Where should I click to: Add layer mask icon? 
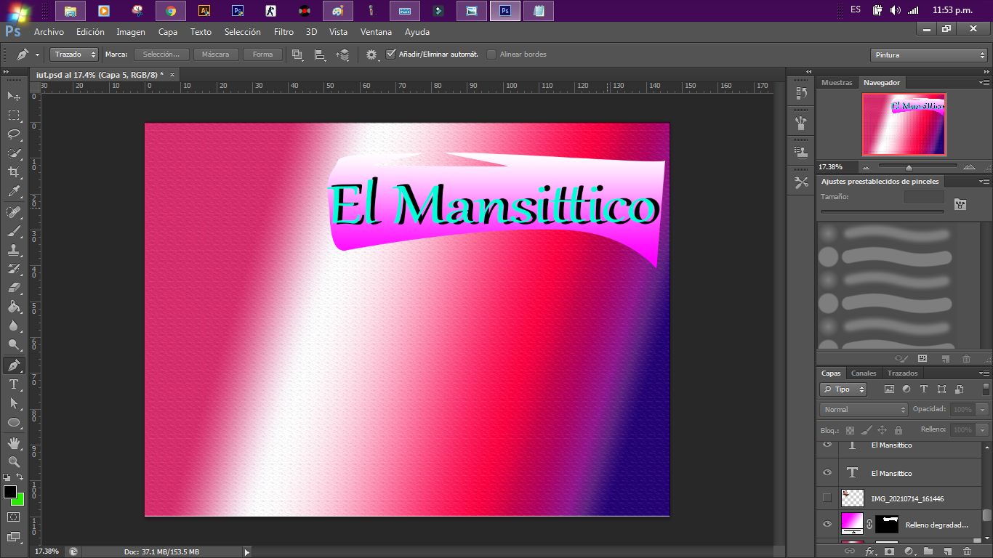[x=889, y=551]
